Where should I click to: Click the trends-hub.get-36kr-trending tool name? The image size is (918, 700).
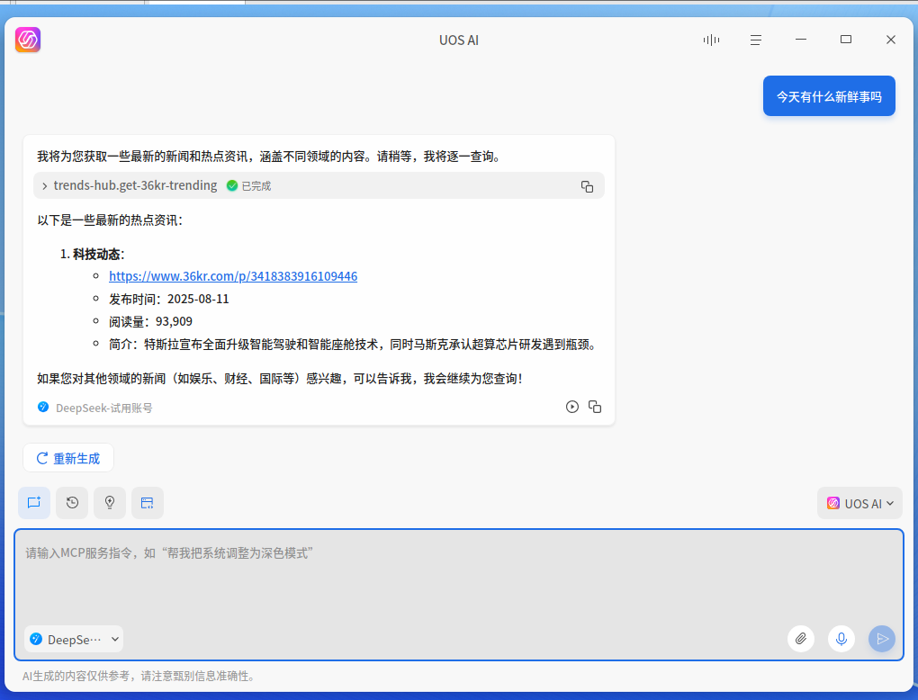coord(135,185)
